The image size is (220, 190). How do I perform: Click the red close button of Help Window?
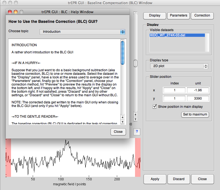(x=10, y=12)
